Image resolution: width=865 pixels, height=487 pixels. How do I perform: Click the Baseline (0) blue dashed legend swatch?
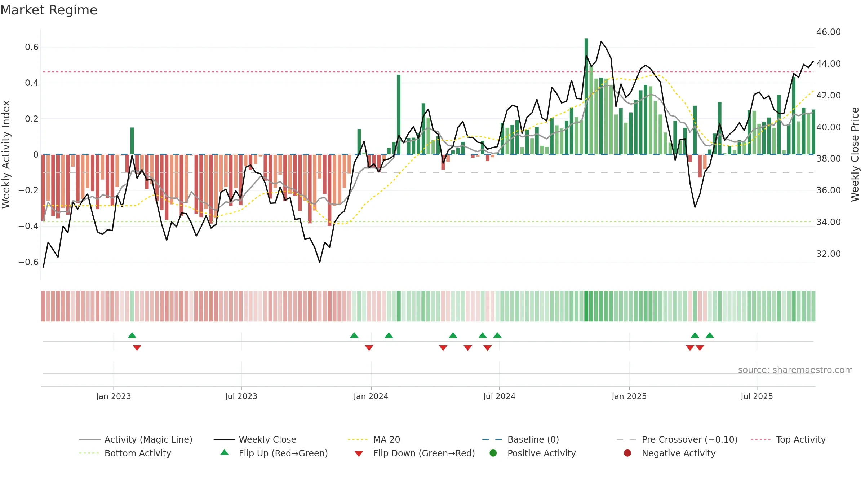click(493, 439)
